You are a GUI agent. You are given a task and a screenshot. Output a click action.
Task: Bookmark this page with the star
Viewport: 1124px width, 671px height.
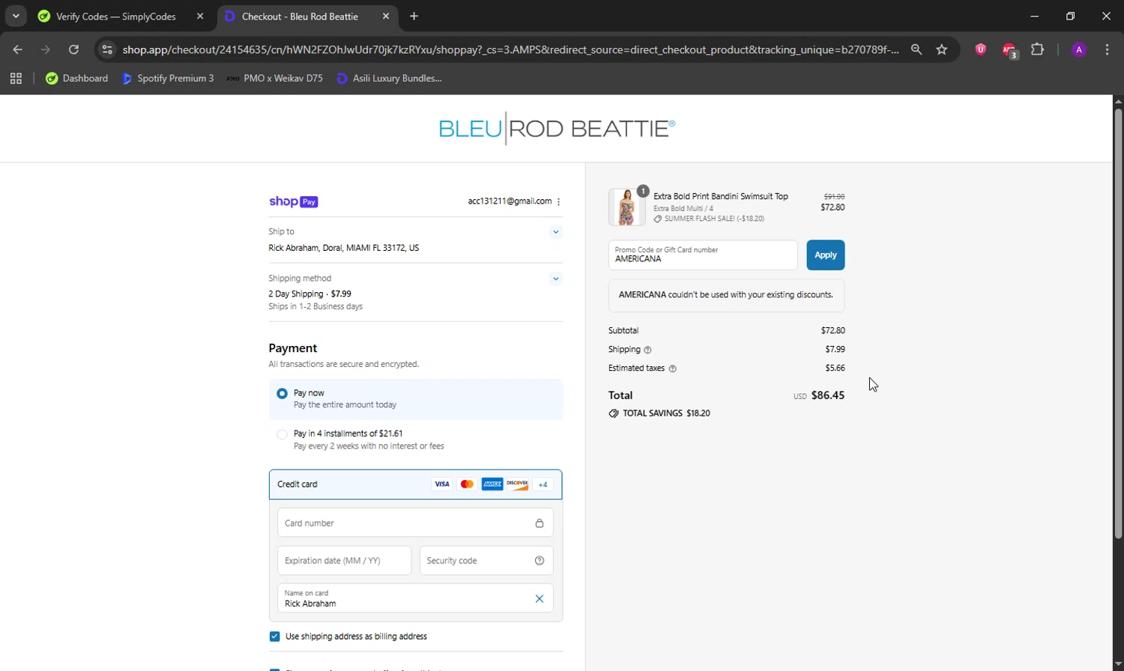[x=942, y=49]
